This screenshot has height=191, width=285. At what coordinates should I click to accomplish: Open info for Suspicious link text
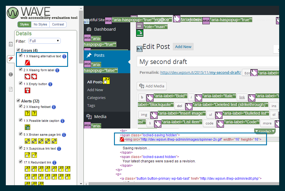click(59, 149)
